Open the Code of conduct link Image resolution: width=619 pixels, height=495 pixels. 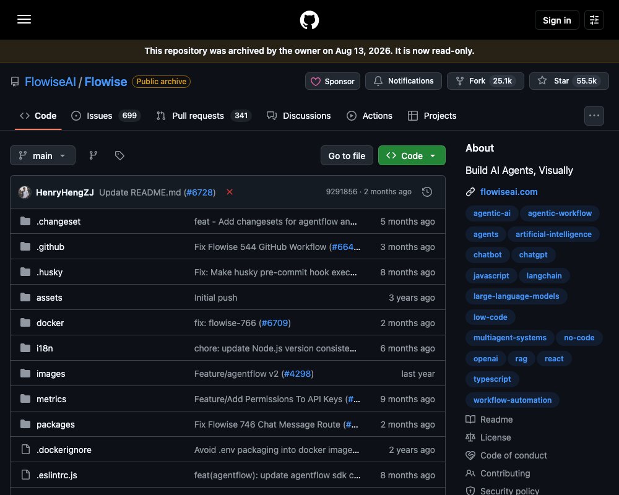point(514,455)
